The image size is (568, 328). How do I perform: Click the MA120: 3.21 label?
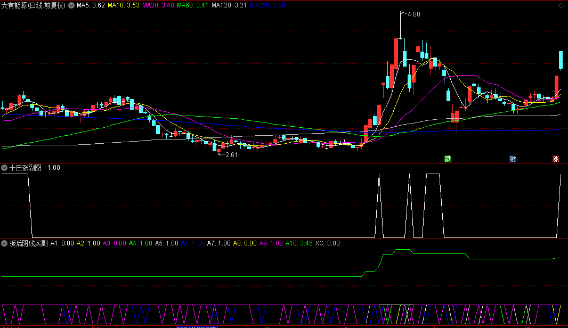point(229,5)
